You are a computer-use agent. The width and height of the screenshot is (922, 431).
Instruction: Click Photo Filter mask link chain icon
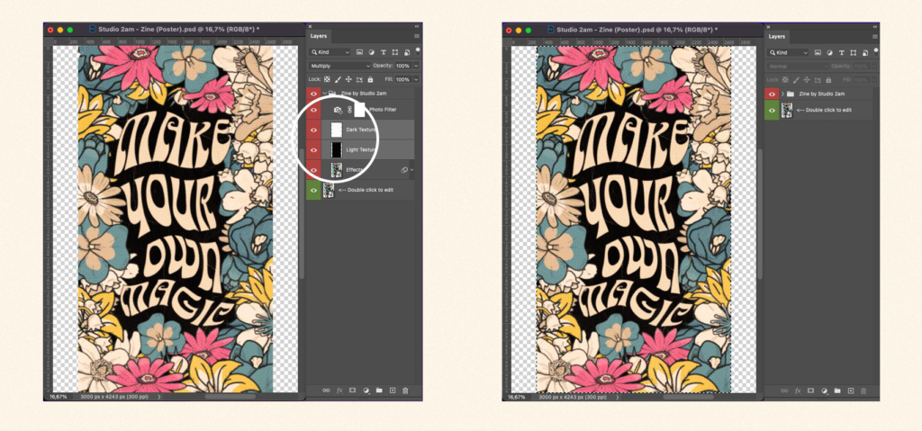click(x=348, y=110)
